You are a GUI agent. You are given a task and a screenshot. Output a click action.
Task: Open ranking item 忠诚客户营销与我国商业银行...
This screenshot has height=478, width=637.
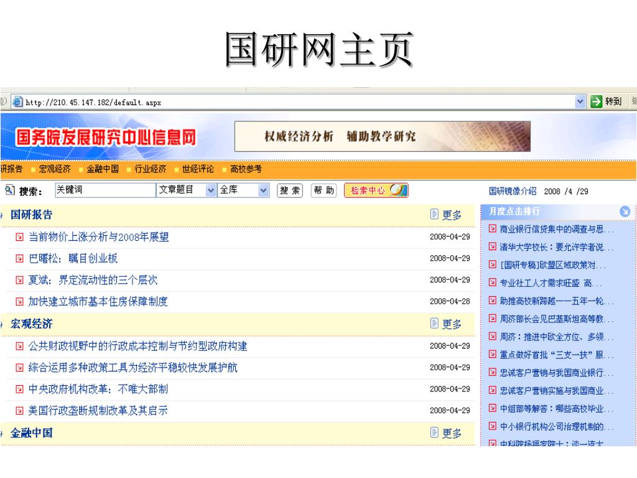coord(557,373)
